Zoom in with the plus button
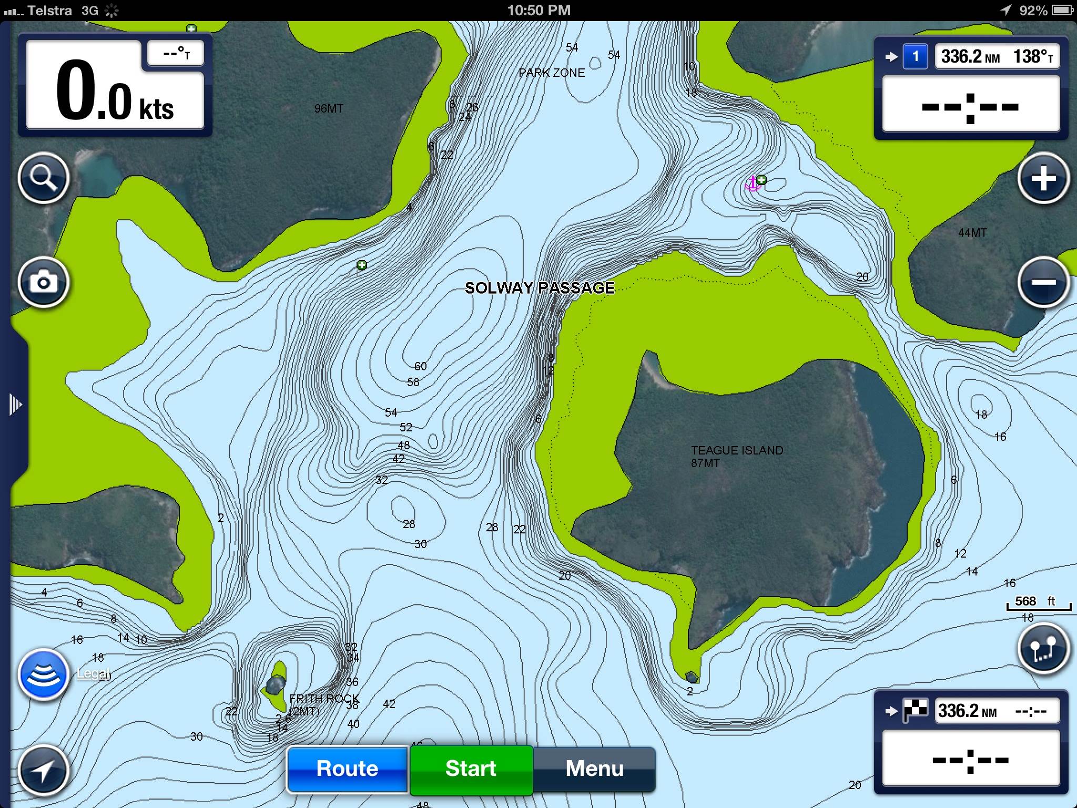Screen dimensions: 1077x808 [x=1043, y=179]
